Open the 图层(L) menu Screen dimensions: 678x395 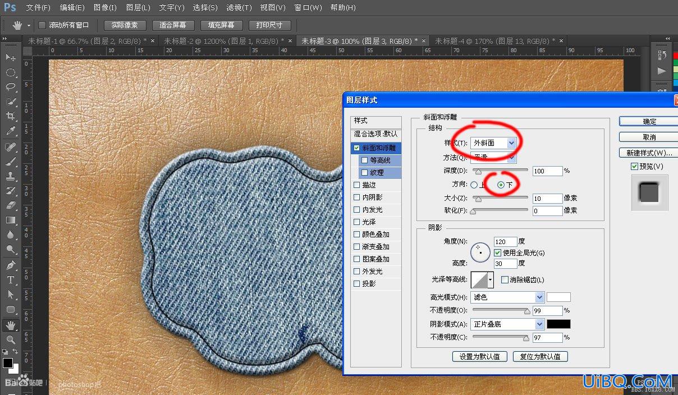(x=138, y=8)
